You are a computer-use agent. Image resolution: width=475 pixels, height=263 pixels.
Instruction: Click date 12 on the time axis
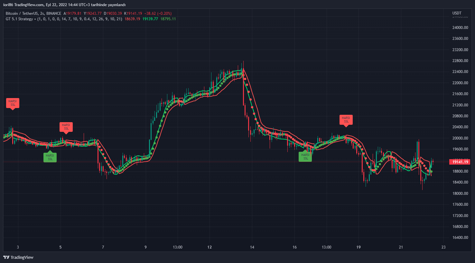click(210, 247)
